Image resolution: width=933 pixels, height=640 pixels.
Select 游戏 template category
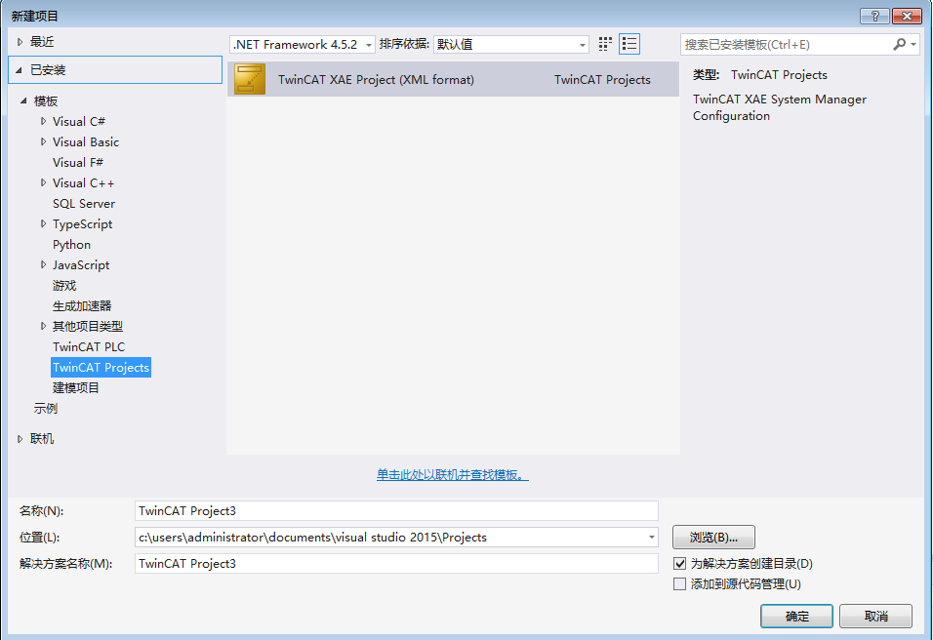click(x=64, y=286)
